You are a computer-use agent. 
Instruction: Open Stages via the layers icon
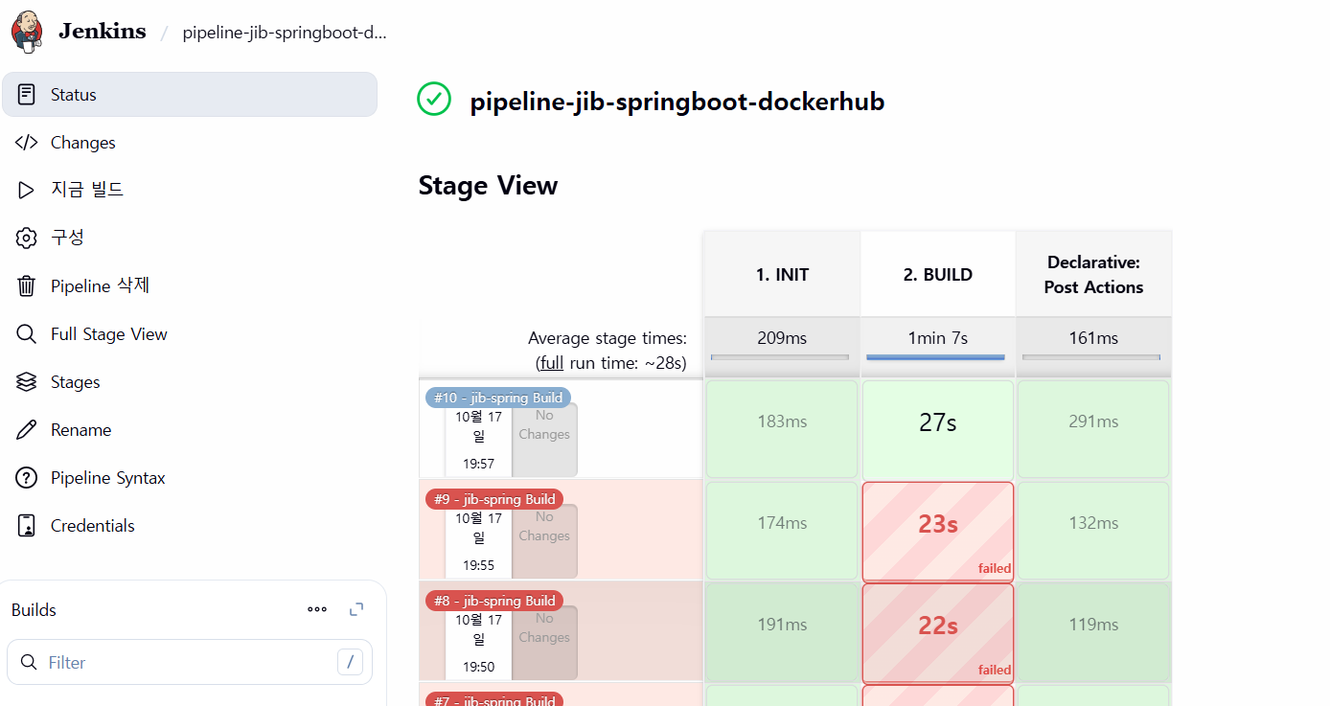pos(27,382)
